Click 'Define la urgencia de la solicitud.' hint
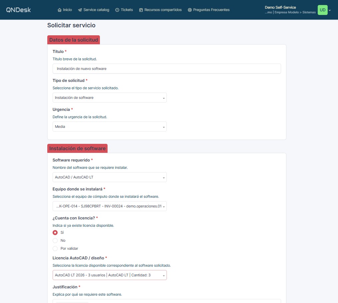The width and height of the screenshot is (338, 303). pyautogui.click(x=80, y=117)
